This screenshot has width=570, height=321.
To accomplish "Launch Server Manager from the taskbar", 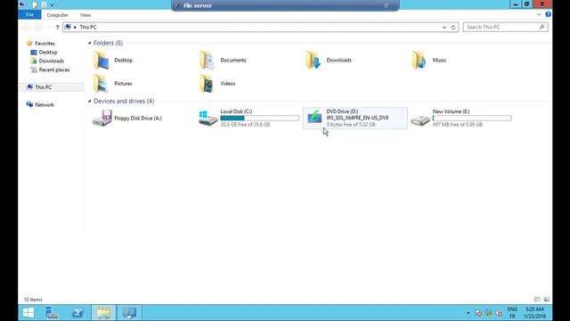I will point(52,313).
